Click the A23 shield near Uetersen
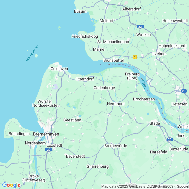This screenshot has height=189, width=189. [184, 91]
